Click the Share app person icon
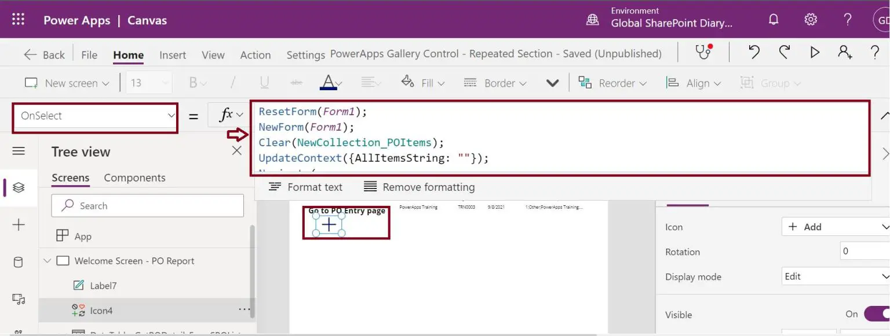 [x=845, y=52]
